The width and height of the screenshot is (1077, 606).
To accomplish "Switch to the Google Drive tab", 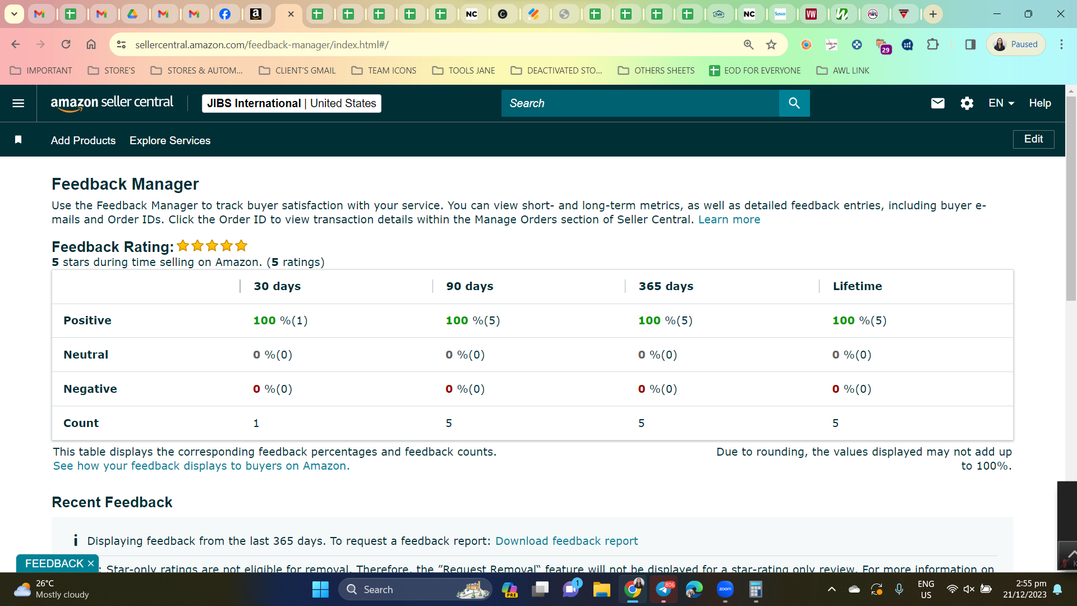I will click(x=132, y=14).
